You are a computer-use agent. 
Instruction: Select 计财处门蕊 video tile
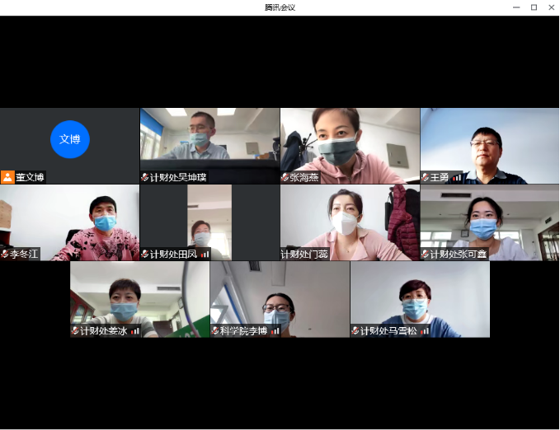click(x=350, y=222)
